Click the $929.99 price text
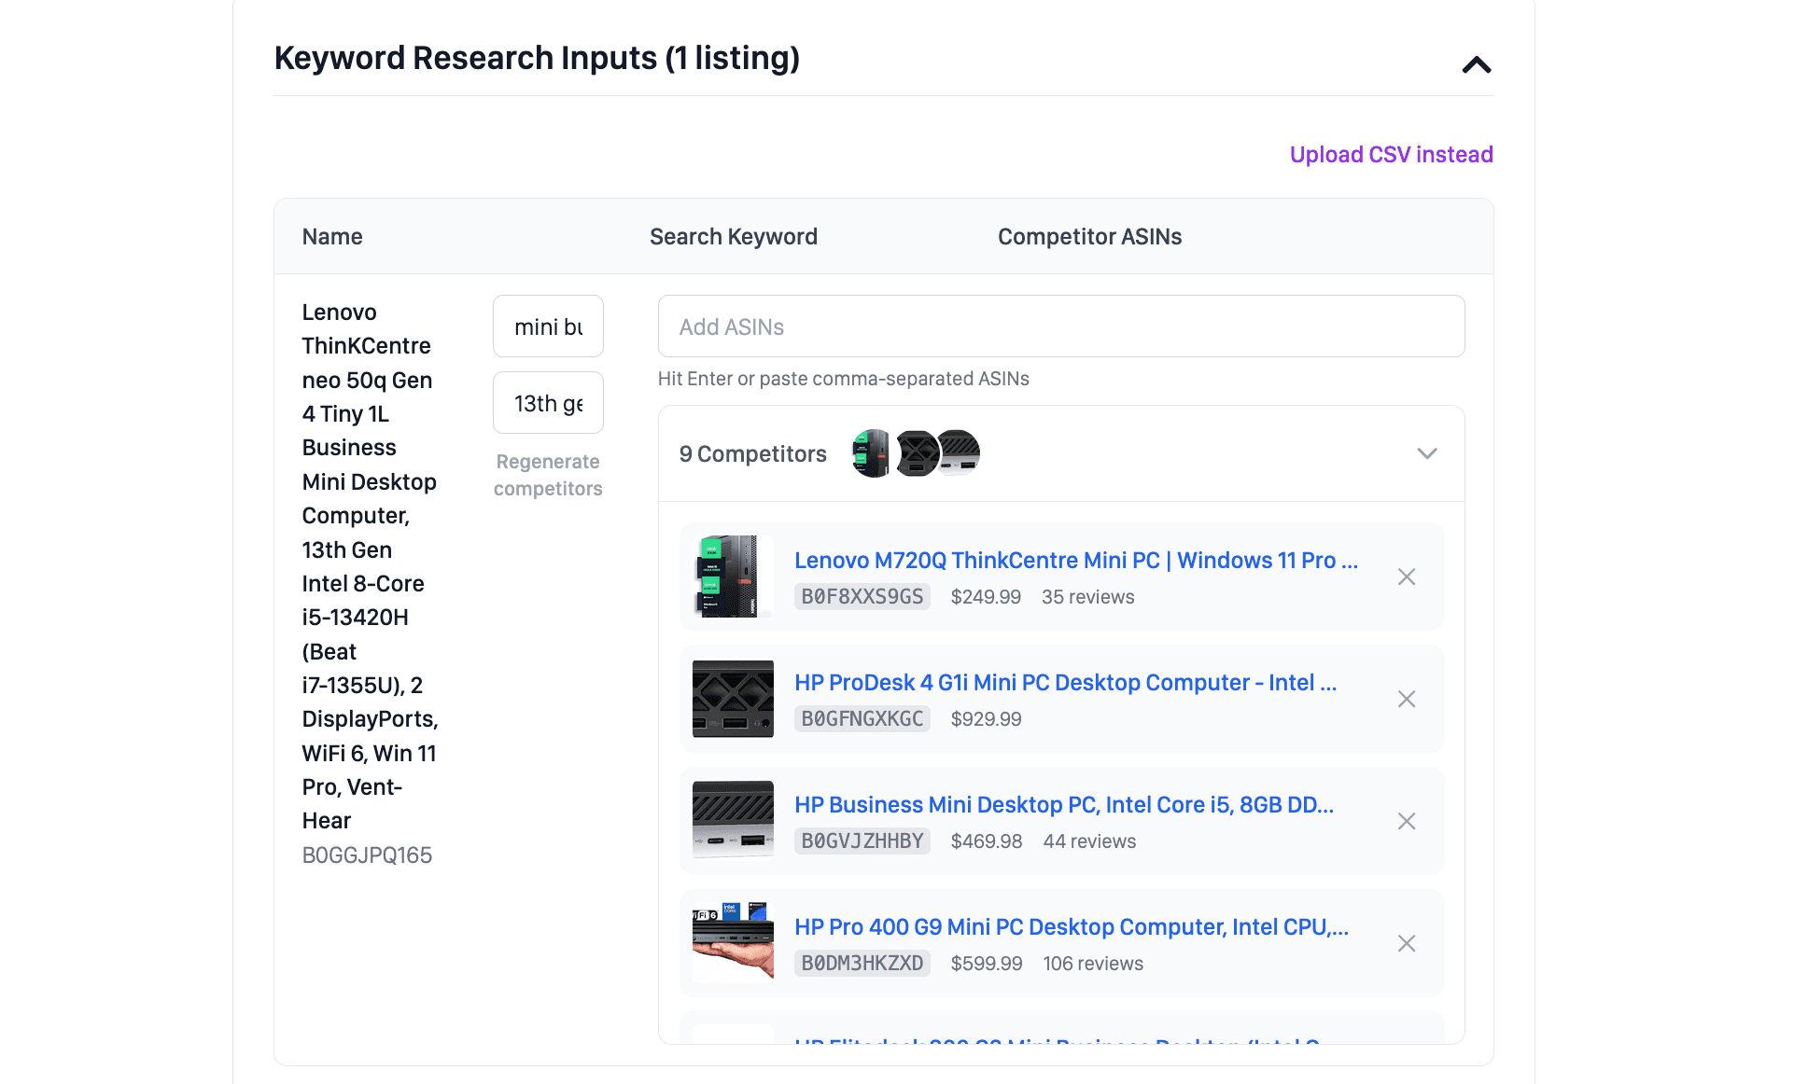 pos(986,719)
